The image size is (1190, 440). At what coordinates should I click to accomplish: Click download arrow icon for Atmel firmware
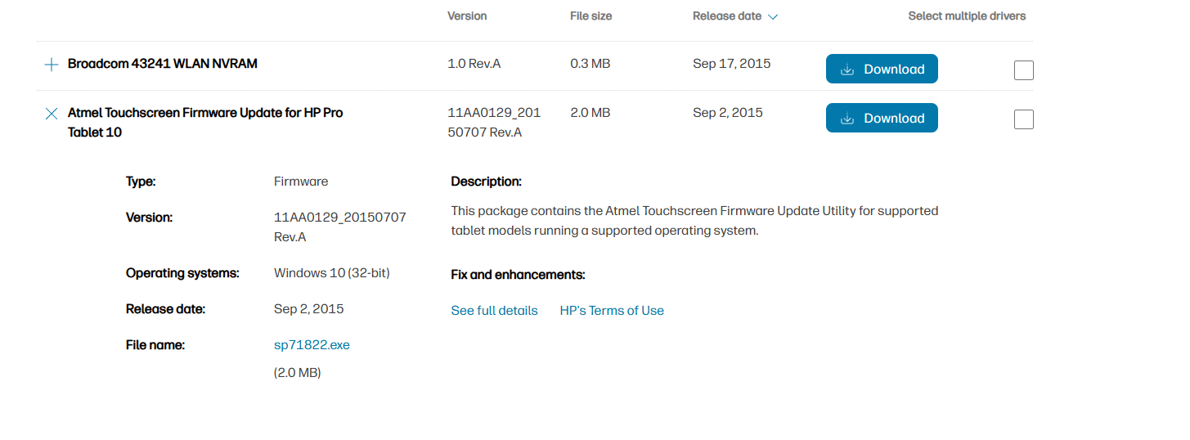click(847, 119)
